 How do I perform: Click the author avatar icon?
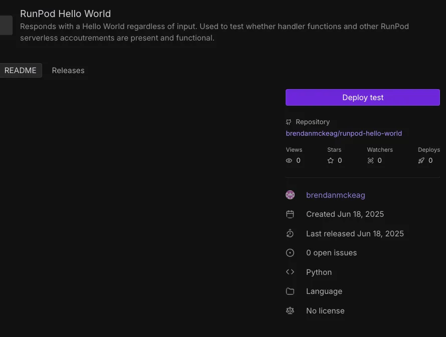[290, 195]
